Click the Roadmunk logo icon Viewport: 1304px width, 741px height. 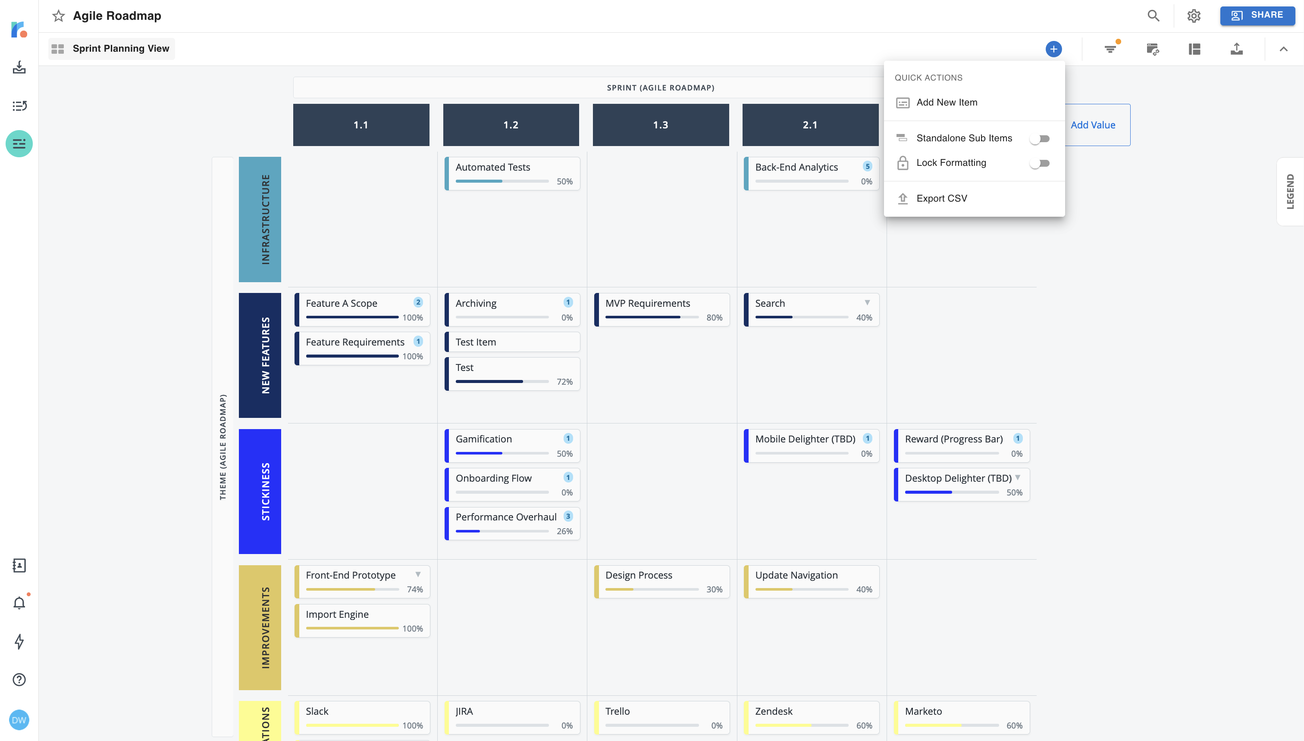(x=19, y=29)
